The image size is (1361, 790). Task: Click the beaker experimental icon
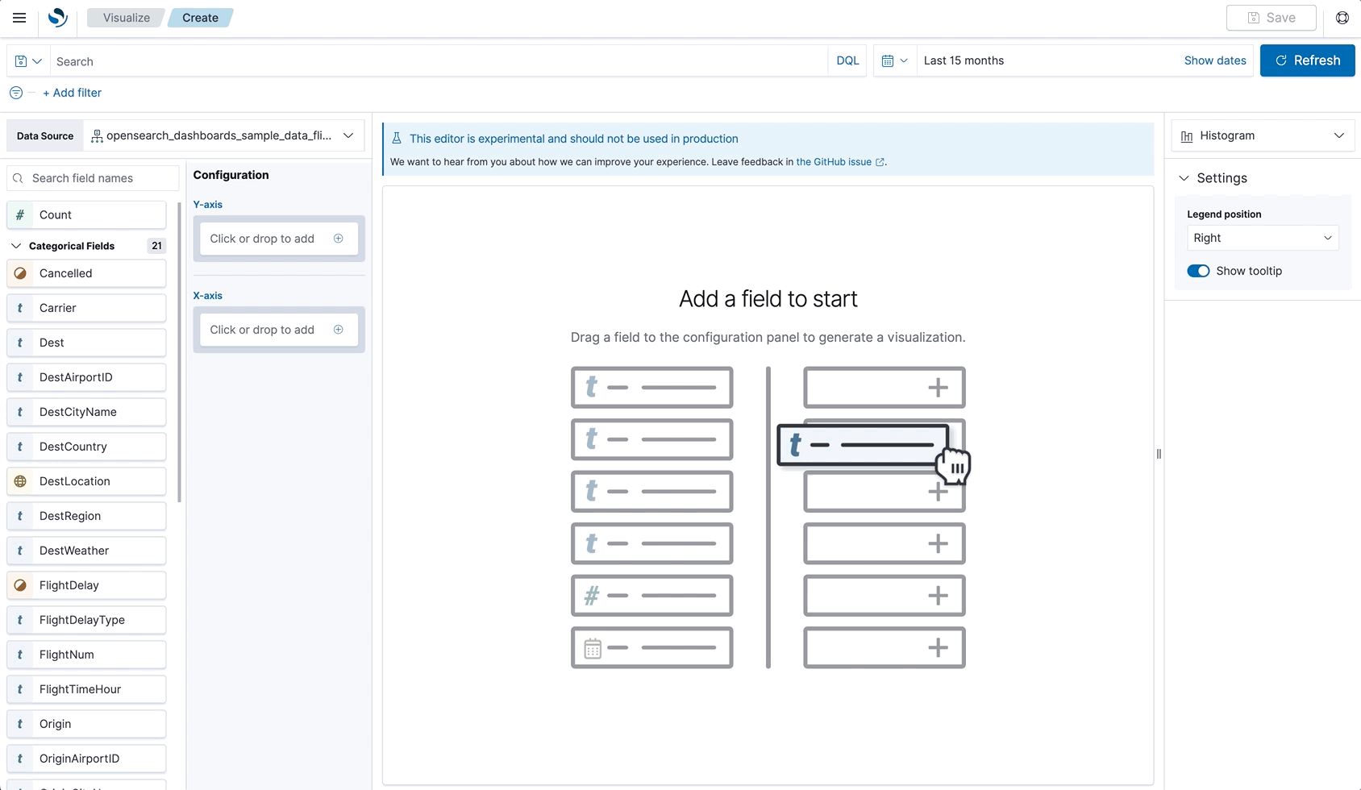[397, 139]
